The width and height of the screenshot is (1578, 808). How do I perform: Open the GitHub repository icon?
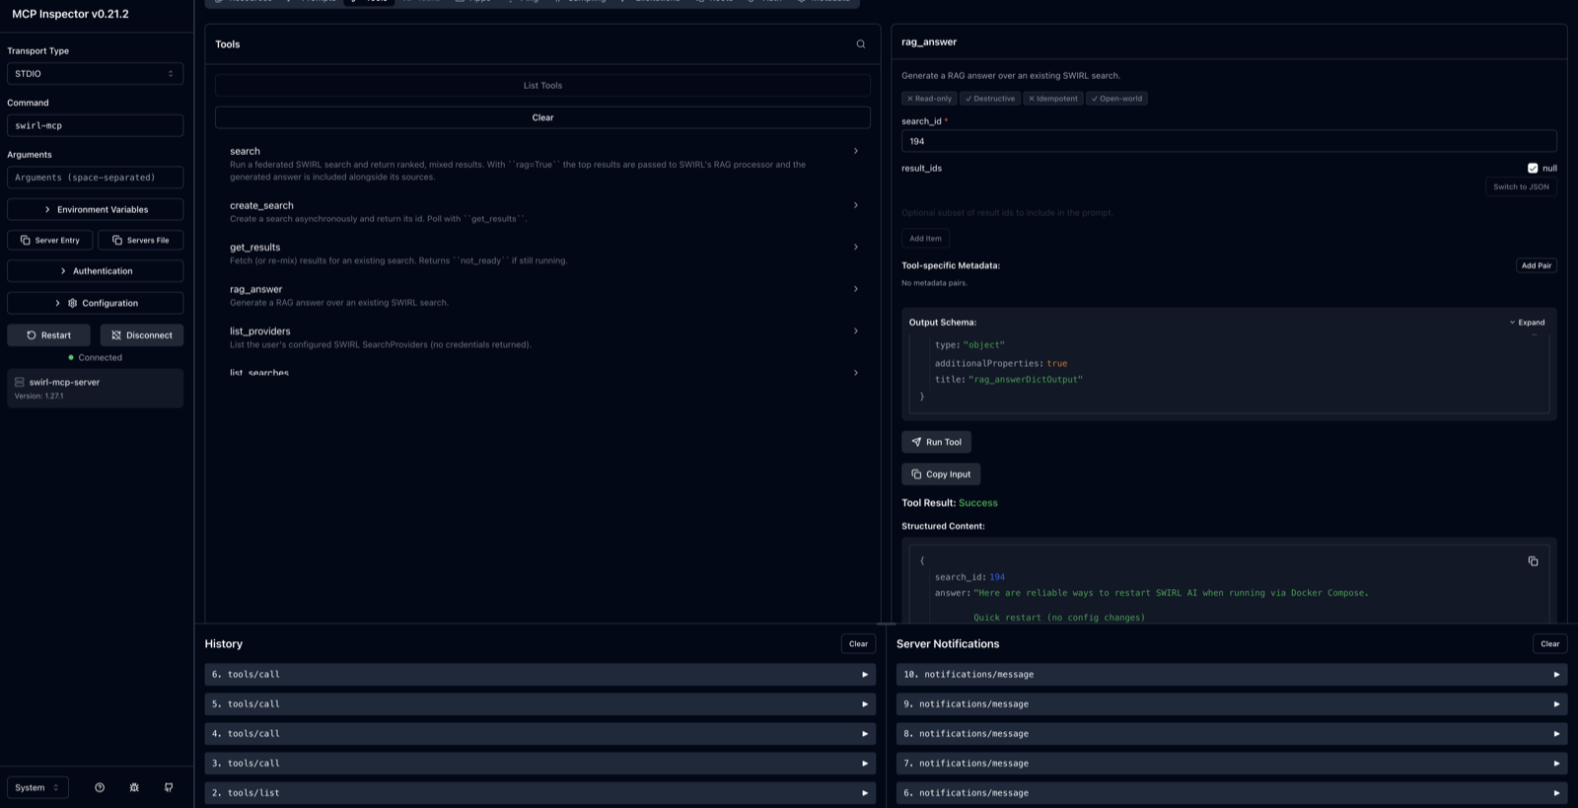pos(169,787)
